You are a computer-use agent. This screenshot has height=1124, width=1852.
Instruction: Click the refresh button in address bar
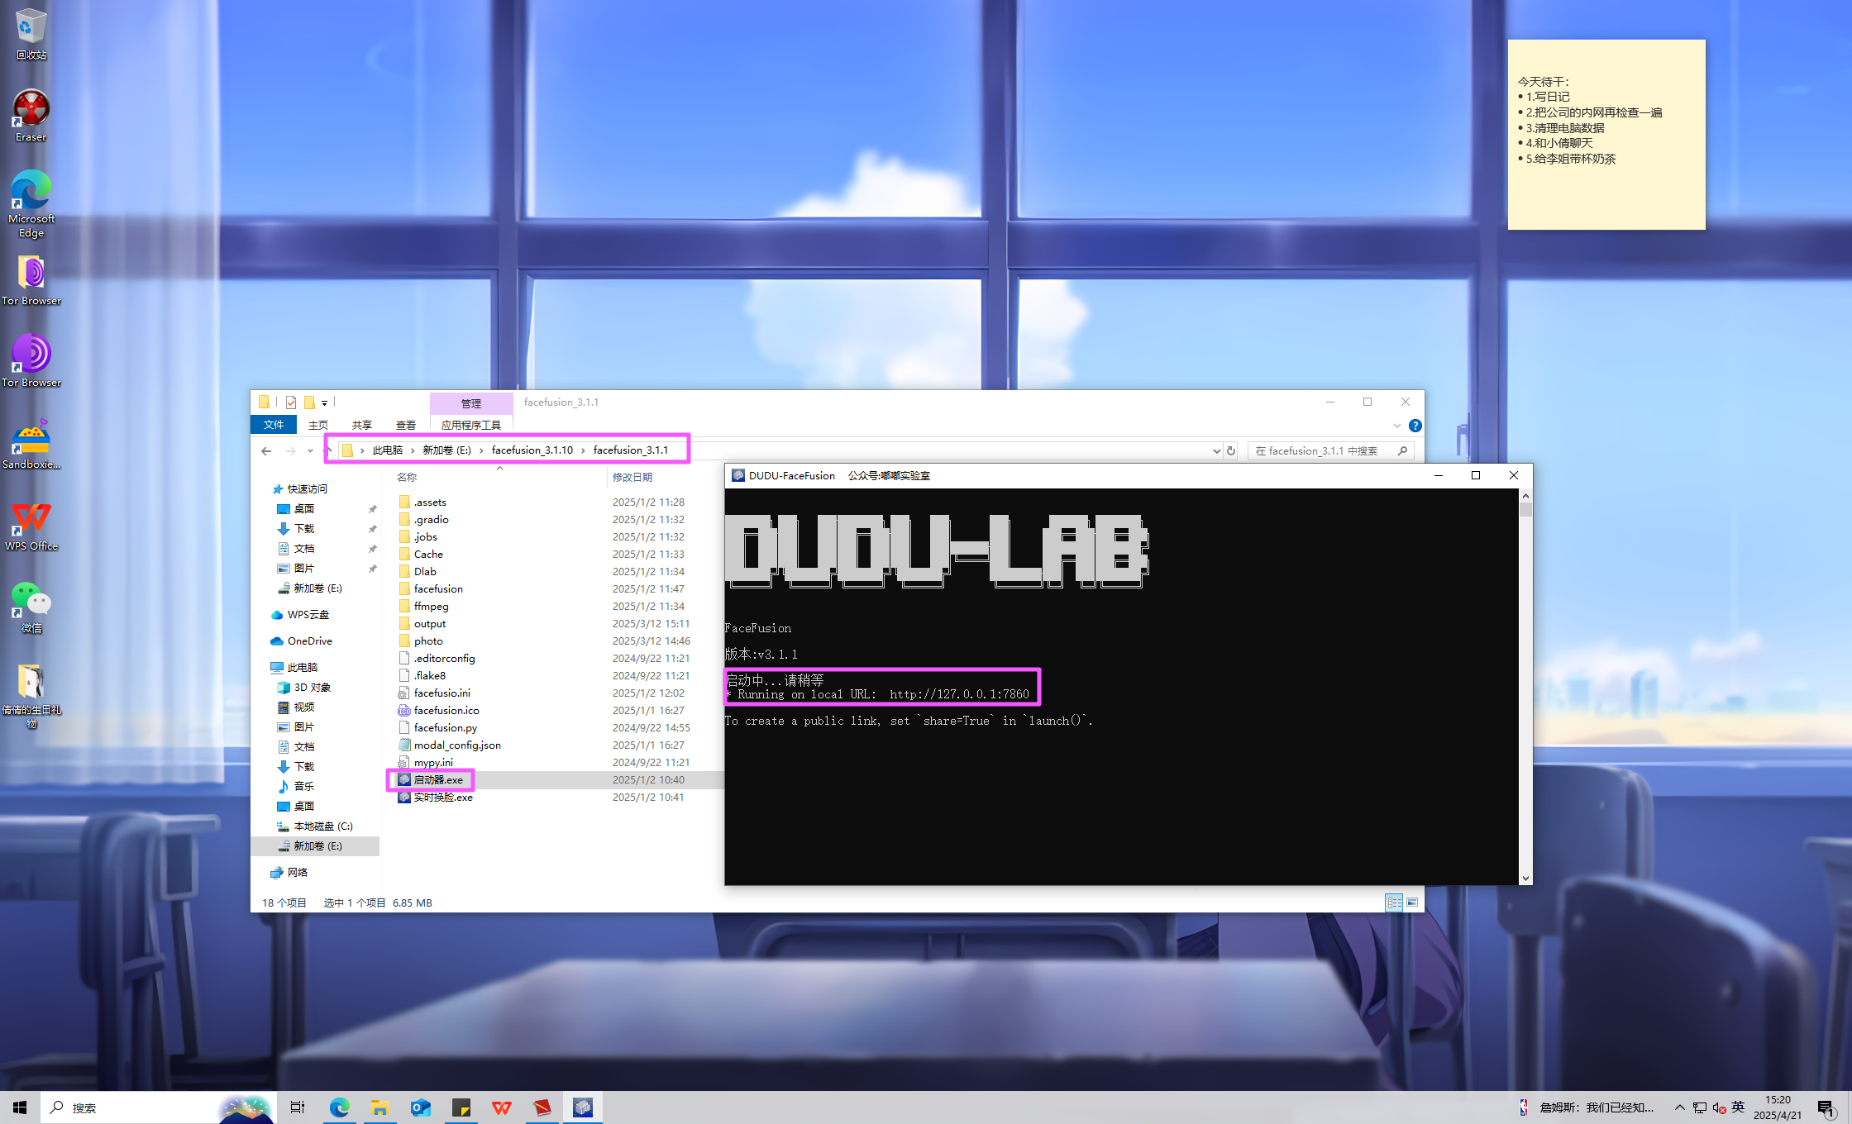1231,450
